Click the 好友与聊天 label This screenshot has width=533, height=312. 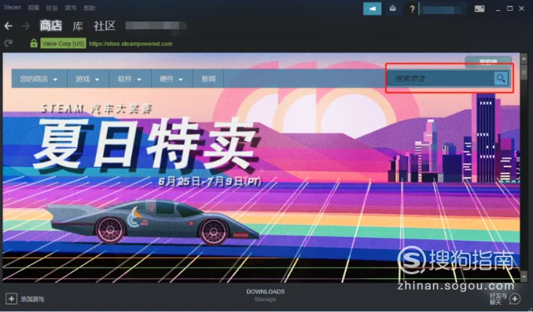498,299
